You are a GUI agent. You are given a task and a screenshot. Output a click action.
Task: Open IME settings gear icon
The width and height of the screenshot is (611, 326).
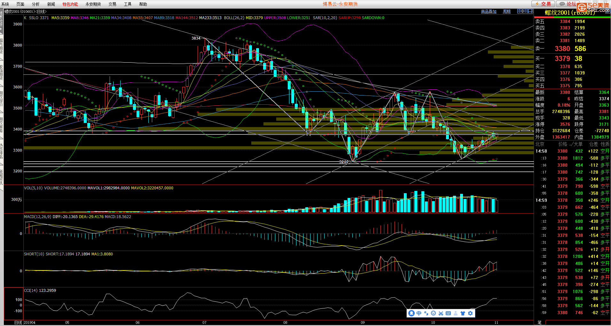coord(470,313)
